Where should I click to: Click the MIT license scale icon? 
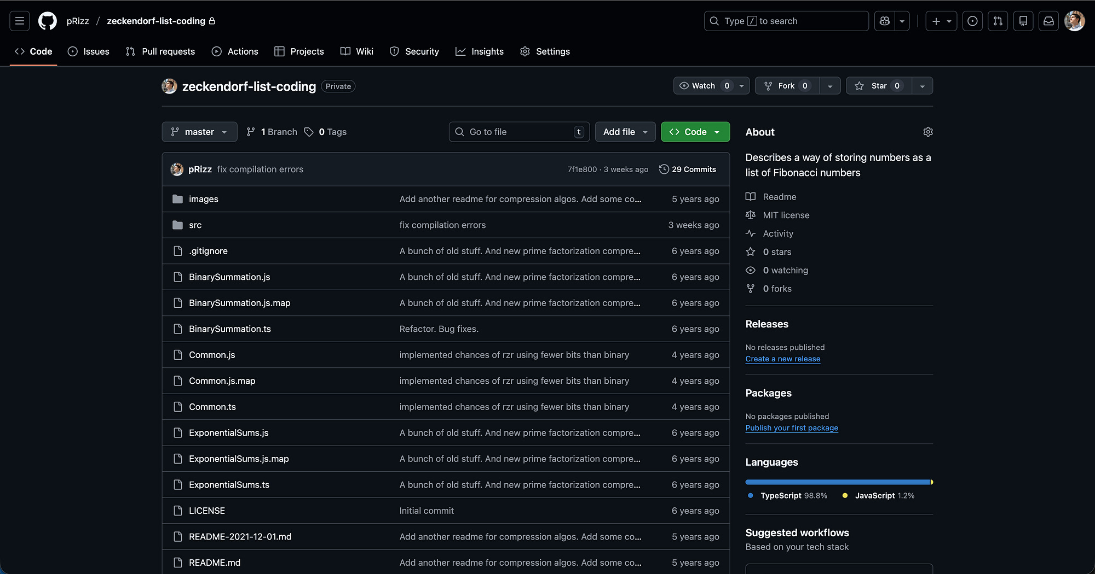pos(751,215)
